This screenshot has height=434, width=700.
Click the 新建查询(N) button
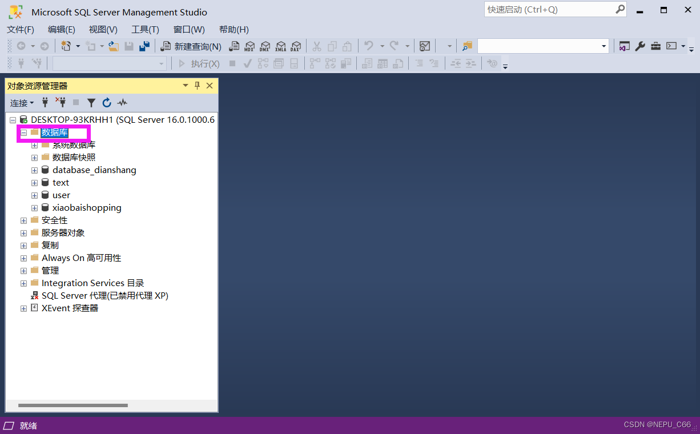[191, 46]
